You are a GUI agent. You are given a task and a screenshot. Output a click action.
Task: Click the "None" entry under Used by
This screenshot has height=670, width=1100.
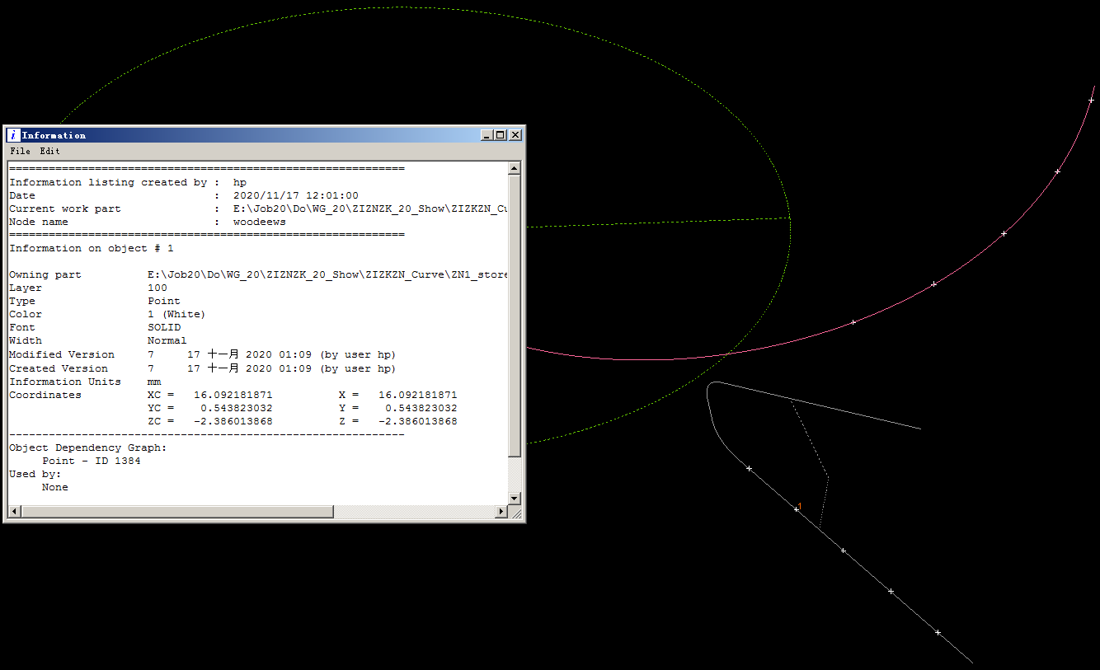pos(55,487)
